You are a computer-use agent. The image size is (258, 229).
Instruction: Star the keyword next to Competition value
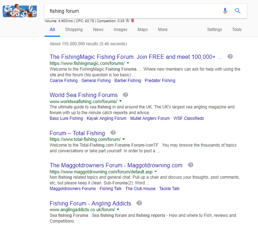pos(127,21)
